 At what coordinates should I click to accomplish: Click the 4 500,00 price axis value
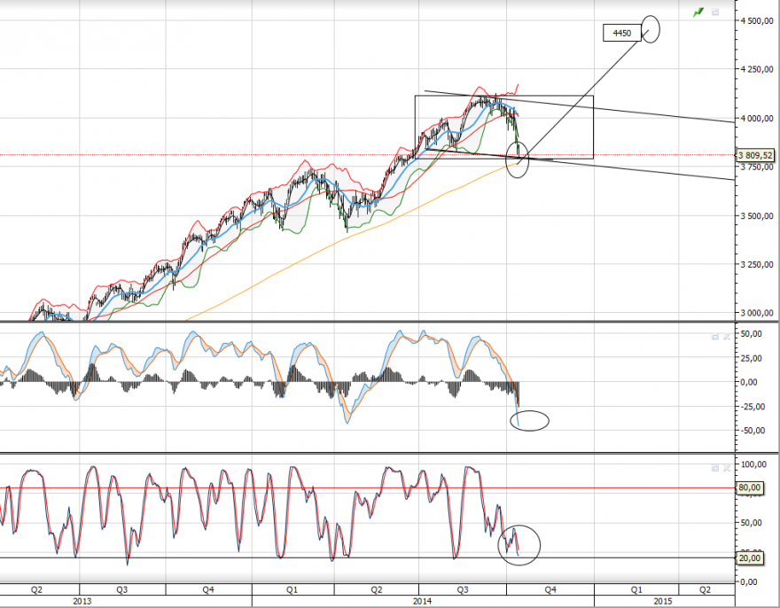(757, 21)
